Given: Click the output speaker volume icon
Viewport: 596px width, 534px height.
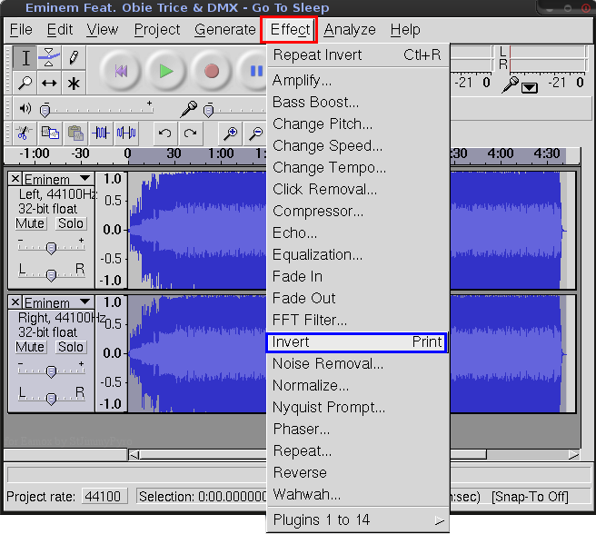Looking at the screenshot, I should tap(25, 109).
